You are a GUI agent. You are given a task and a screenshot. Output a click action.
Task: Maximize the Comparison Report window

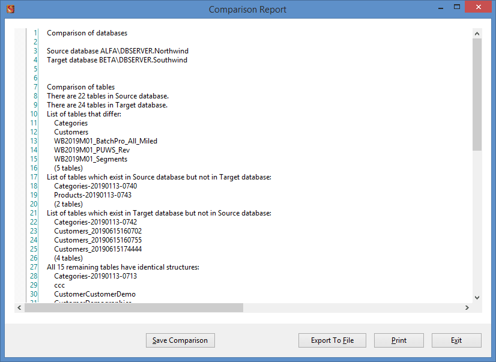(x=457, y=7)
